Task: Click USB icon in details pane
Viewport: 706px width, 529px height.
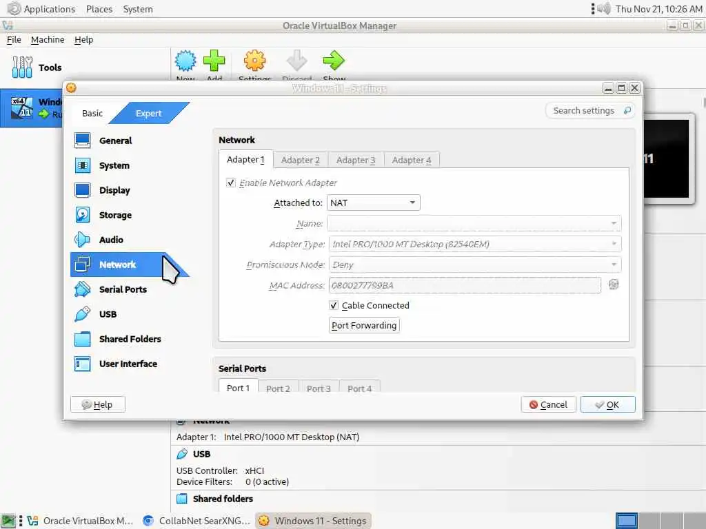Action: click(182, 454)
